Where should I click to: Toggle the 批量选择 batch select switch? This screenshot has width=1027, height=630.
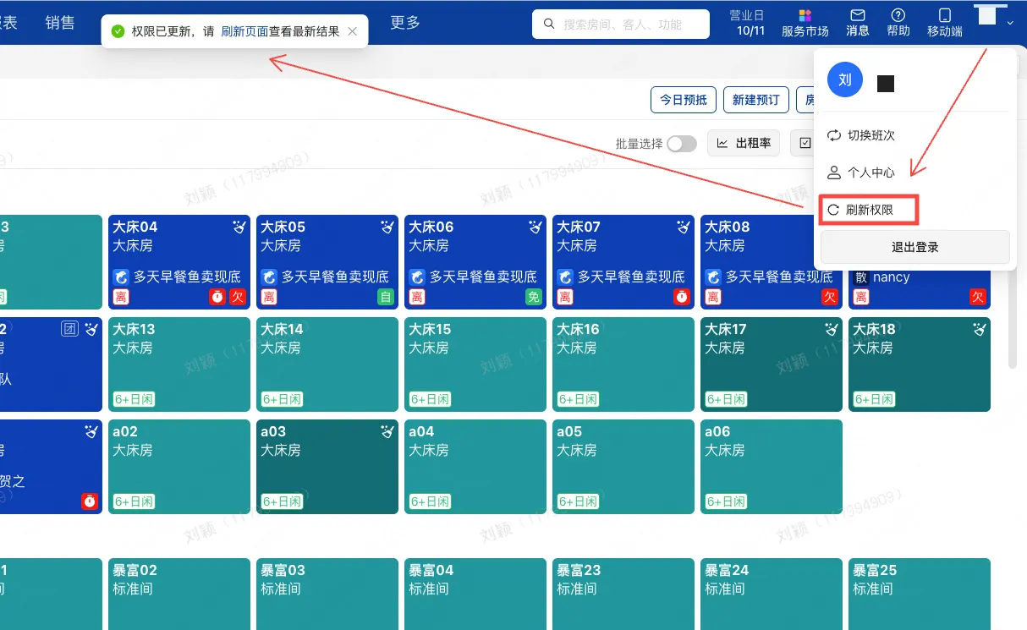pos(681,144)
